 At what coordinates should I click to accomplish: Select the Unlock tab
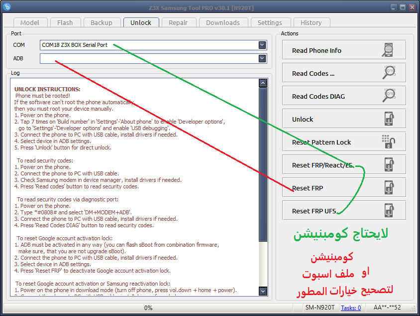[x=141, y=22]
